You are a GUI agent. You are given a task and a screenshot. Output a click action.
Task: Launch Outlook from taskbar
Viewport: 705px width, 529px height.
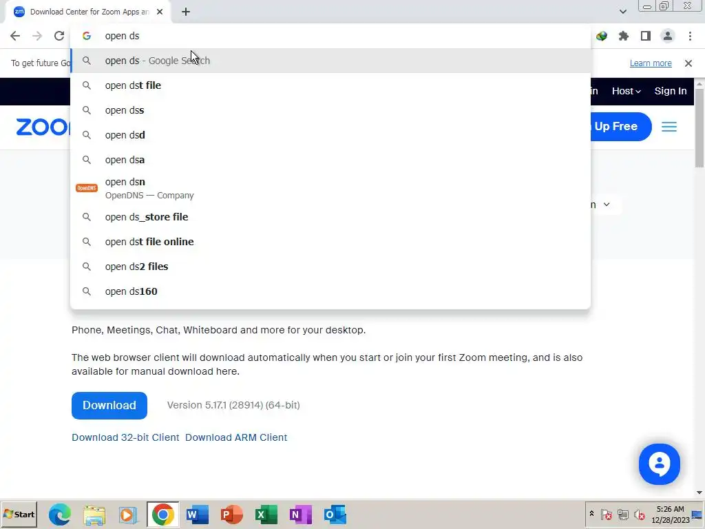pyautogui.click(x=335, y=515)
